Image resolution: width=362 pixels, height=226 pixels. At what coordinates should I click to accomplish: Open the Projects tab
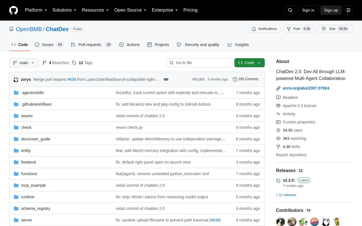(x=158, y=45)
